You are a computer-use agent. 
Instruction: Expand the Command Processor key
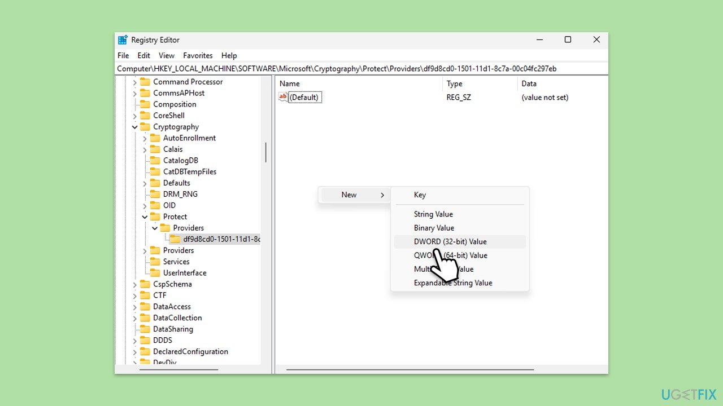[x=134, y=82]
